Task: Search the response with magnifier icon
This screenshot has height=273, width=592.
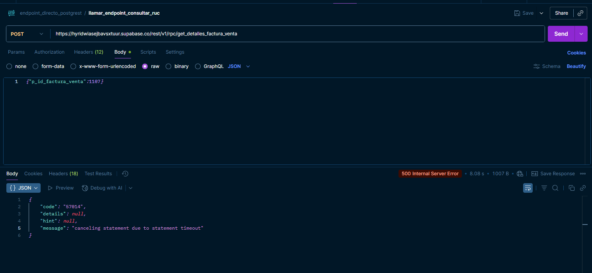Action: click(x=555, y=188)
